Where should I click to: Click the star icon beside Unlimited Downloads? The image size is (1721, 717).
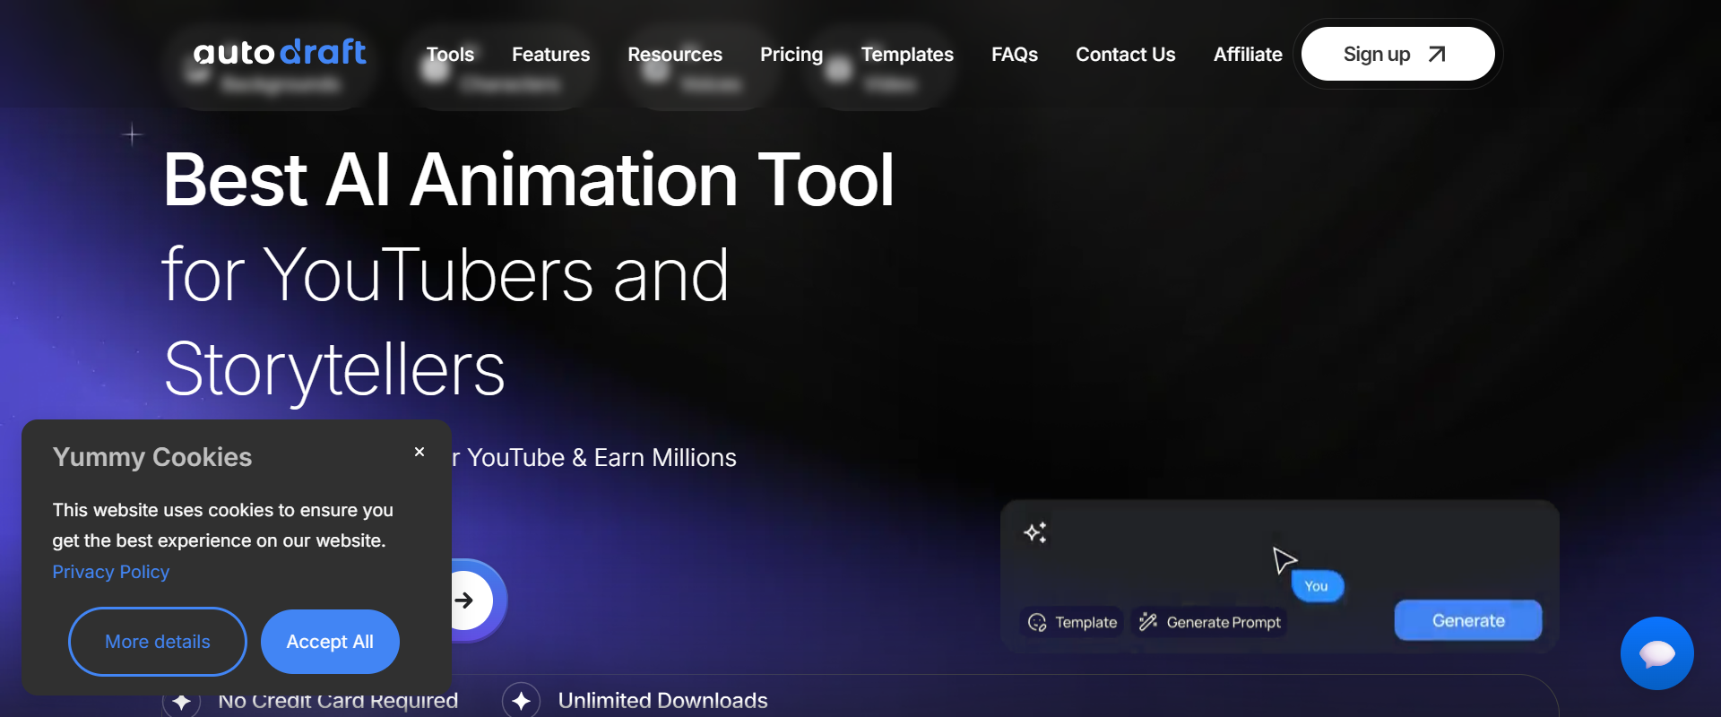point(521,701)
